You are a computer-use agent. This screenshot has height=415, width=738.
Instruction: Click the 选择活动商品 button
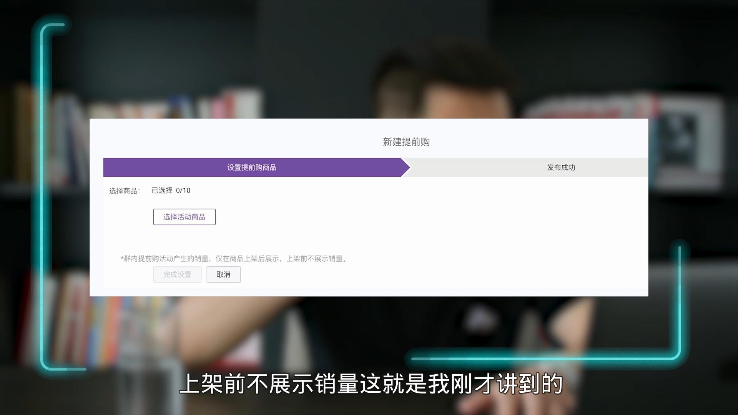coord(184,217)
